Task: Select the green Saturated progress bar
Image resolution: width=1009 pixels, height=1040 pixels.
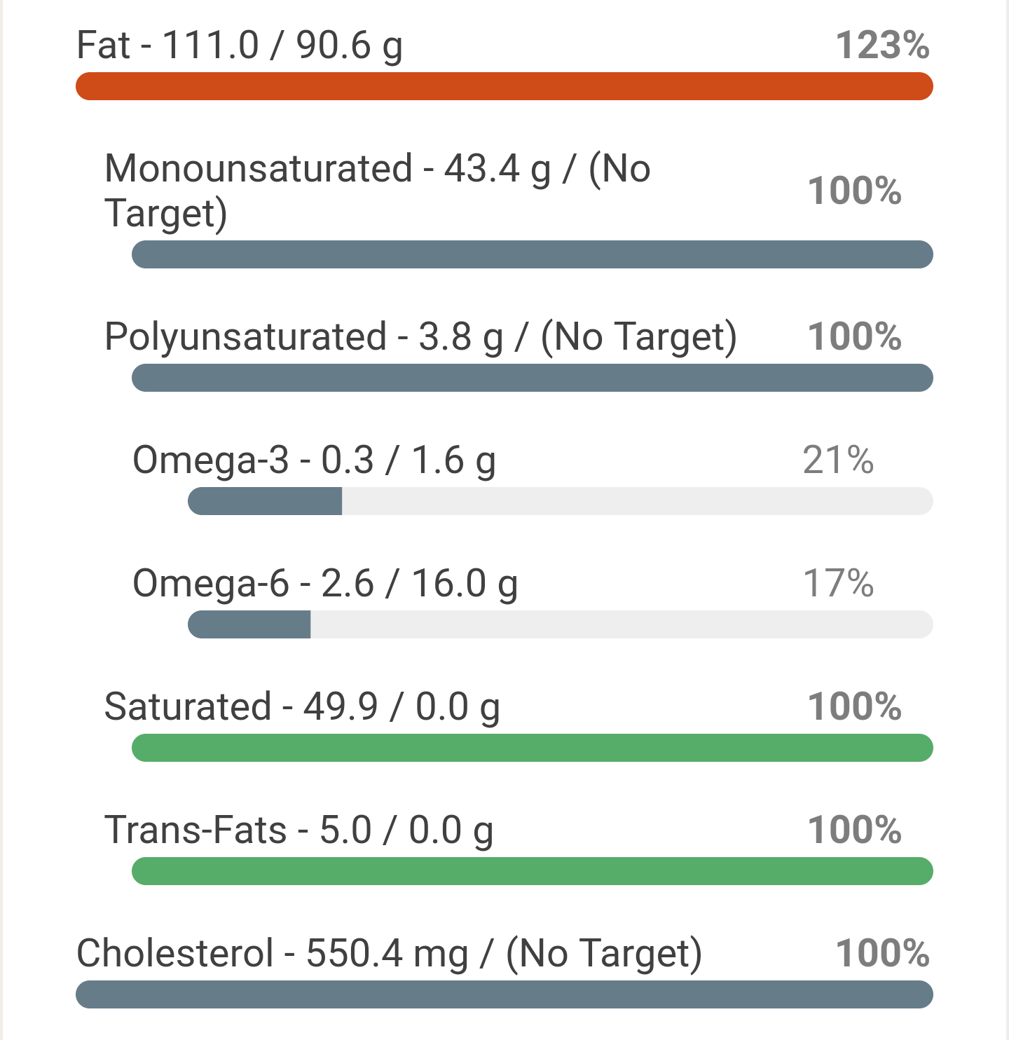Action: [x=533, y=748]
